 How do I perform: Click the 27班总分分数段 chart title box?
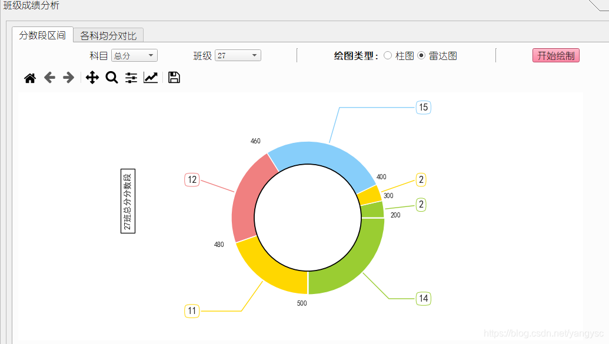pyautogui.click(x=128, y=201)
